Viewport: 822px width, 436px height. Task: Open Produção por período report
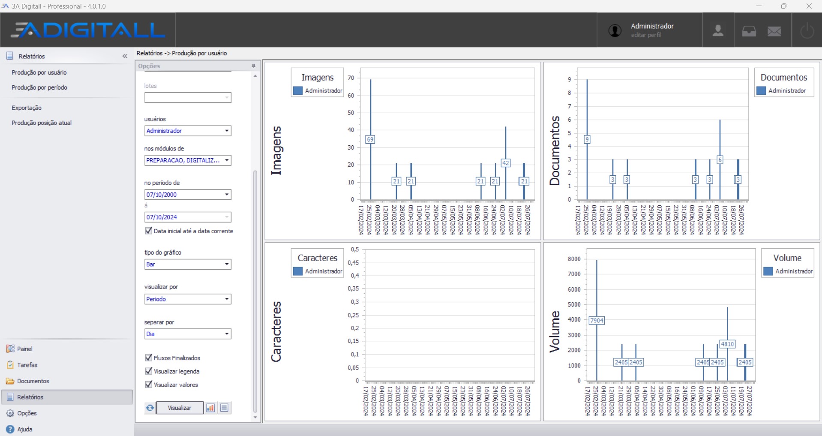coord(39,87)
